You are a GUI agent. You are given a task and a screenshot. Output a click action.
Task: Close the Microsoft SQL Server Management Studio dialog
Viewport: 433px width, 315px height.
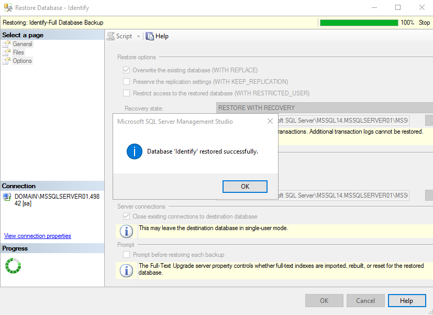coord(270,121)
